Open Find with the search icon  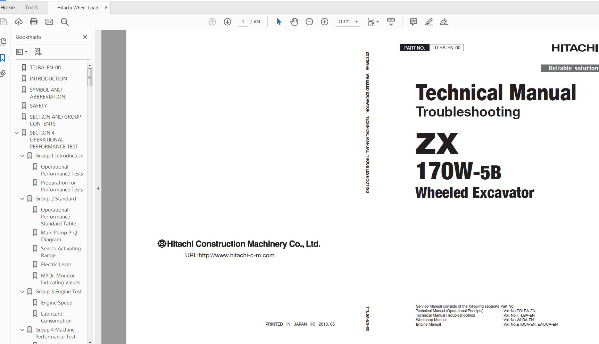[64, 21]
